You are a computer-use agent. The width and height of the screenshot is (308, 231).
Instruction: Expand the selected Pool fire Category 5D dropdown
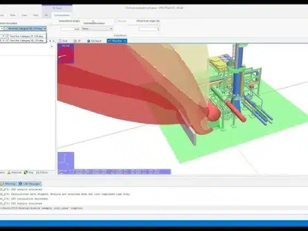pyautogui.click(x=45, y=29)
